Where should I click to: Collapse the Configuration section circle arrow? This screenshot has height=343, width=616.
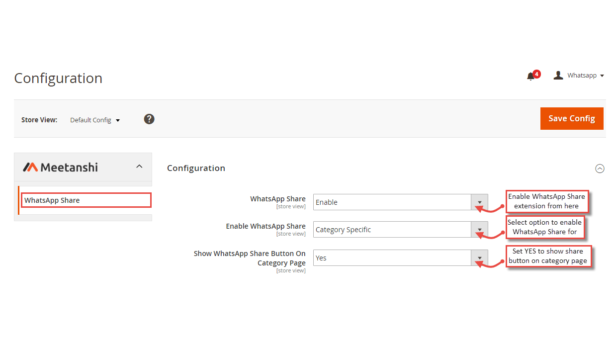(600, 169)
